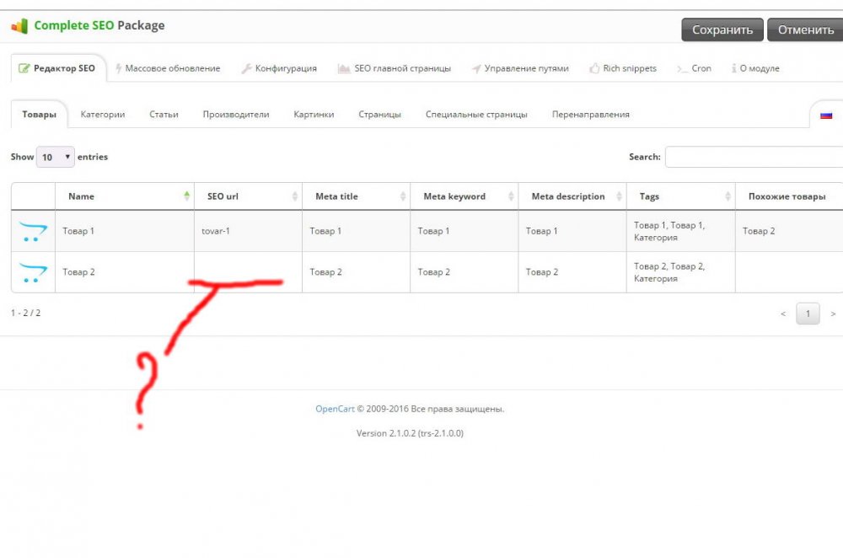
Task: Click Meta description cell of Товар 1
Action: [572, 231]
